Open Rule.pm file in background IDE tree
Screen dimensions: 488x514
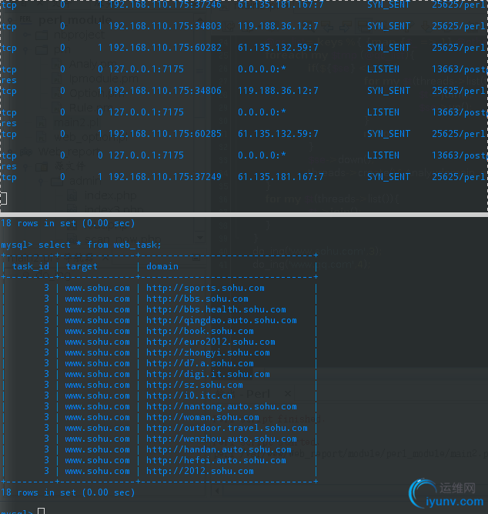point(91,108)
